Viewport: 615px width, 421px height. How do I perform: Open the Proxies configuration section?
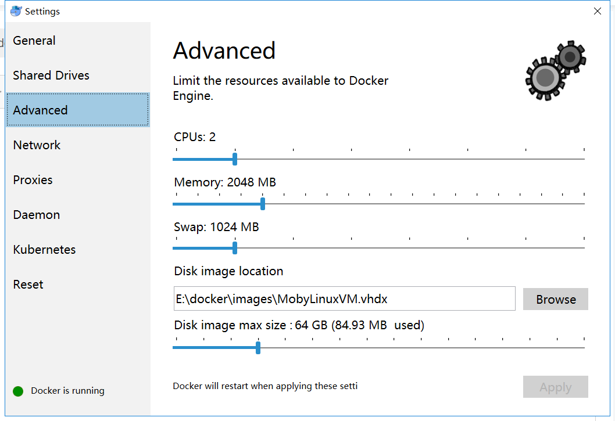point(33,179)
